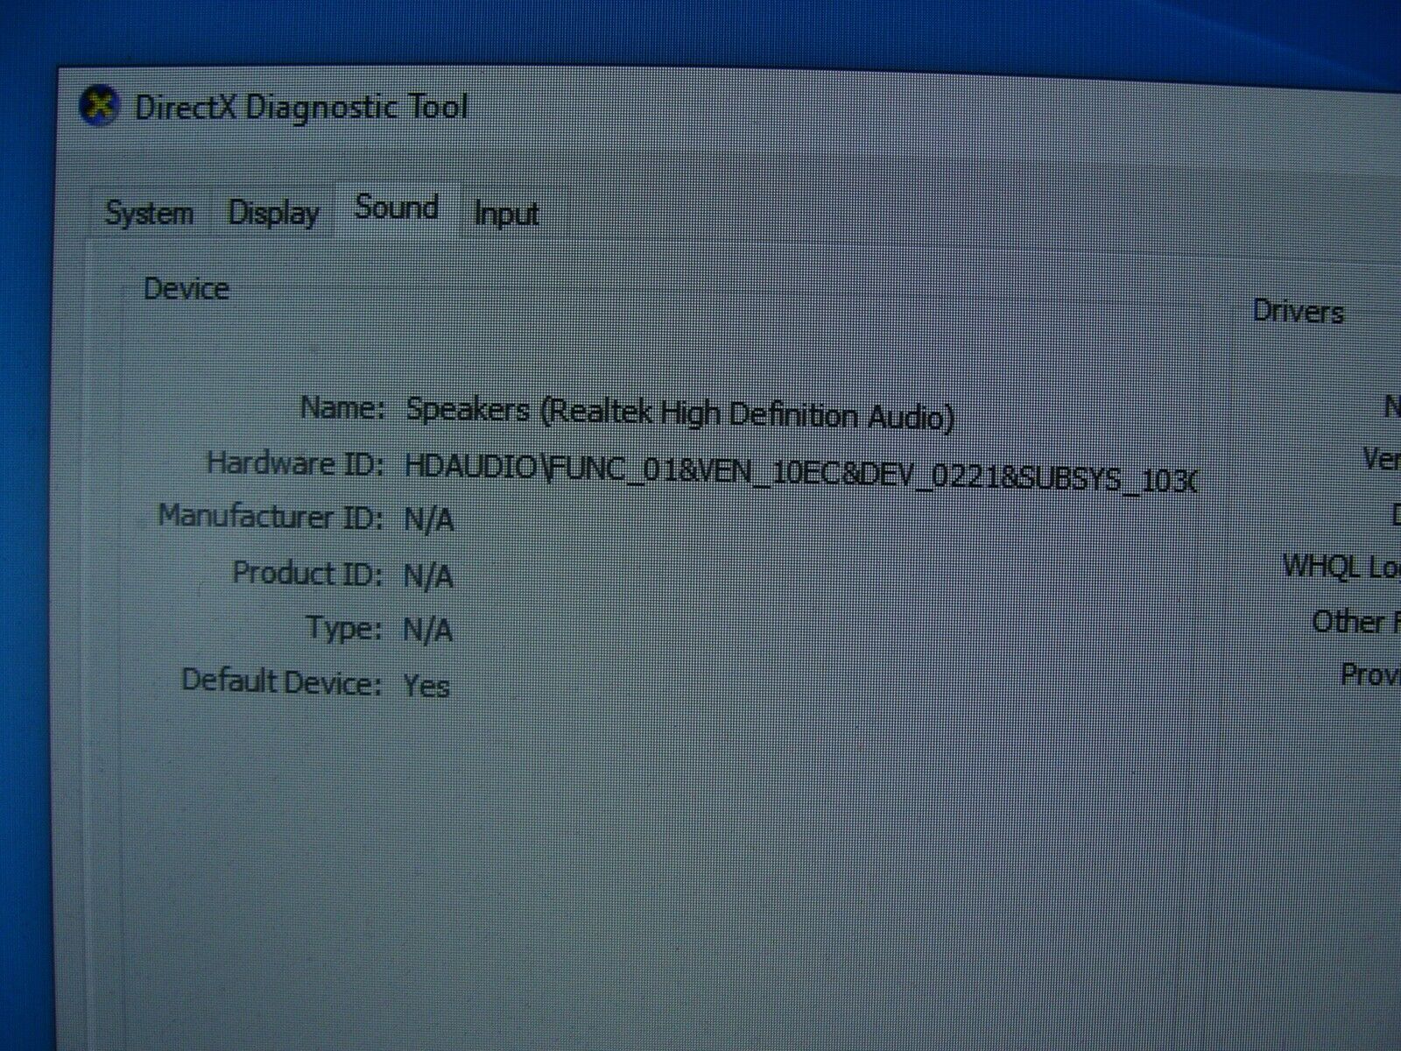Click the Device group label

pos(187,289)
